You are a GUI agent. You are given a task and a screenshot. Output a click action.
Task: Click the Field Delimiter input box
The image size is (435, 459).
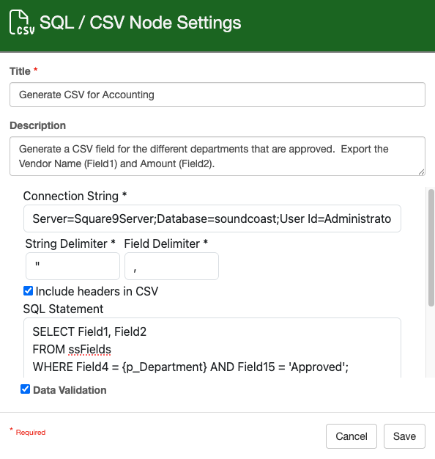pyautogui.click(x=171, y=266)
